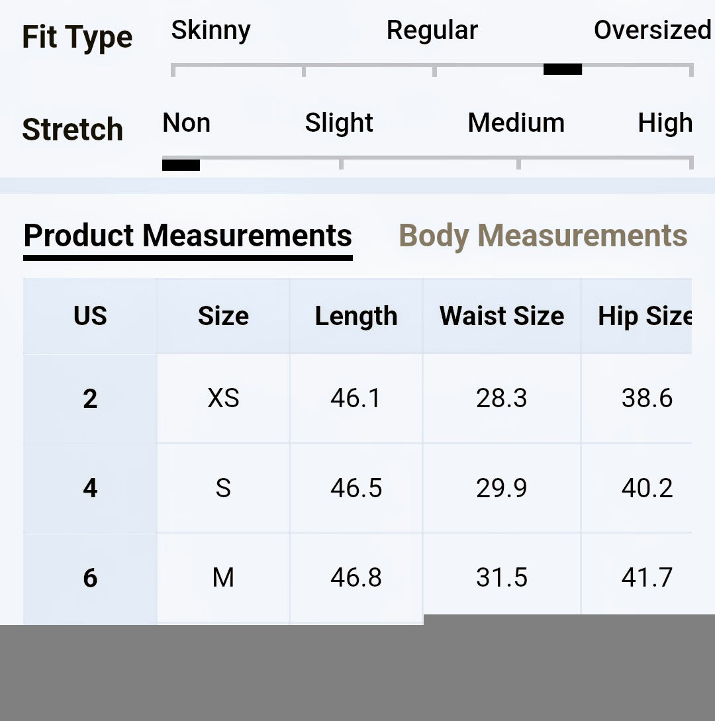Click the 41.7 hip size value
715x721 pixels.
(x=647, y=578)
